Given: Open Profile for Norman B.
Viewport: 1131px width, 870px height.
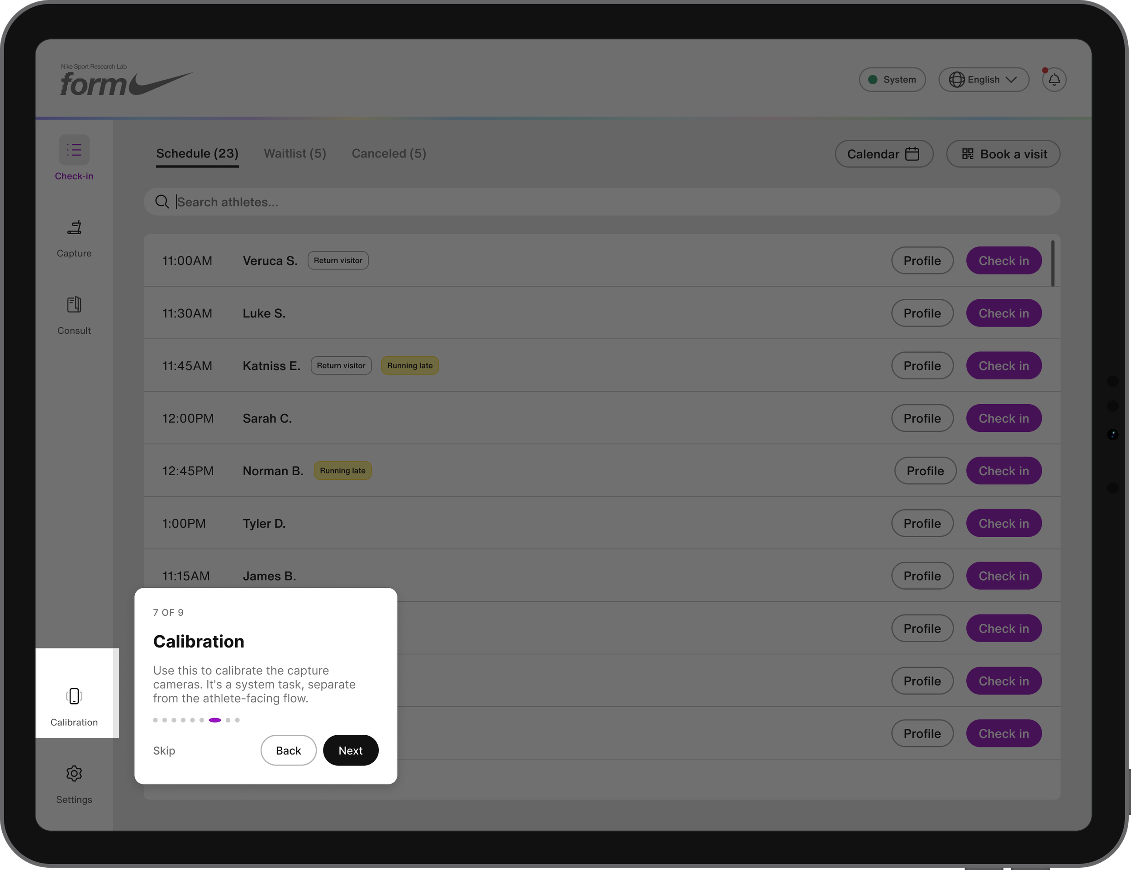Looking at the screenshot, I should [x=925, y=470].
